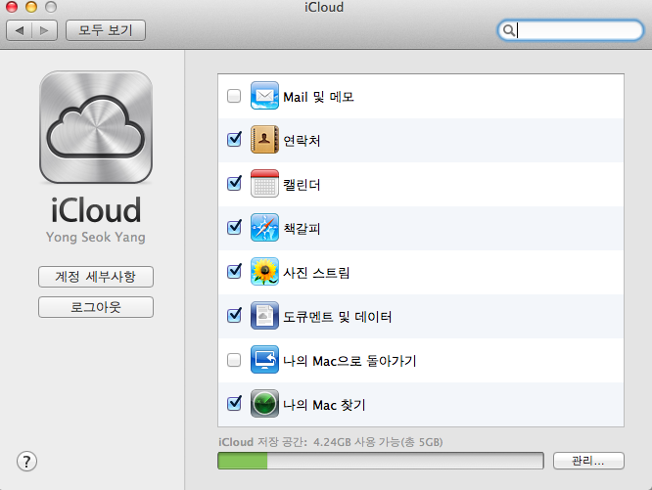Uncheck the 연락처 checkbox

234,140
